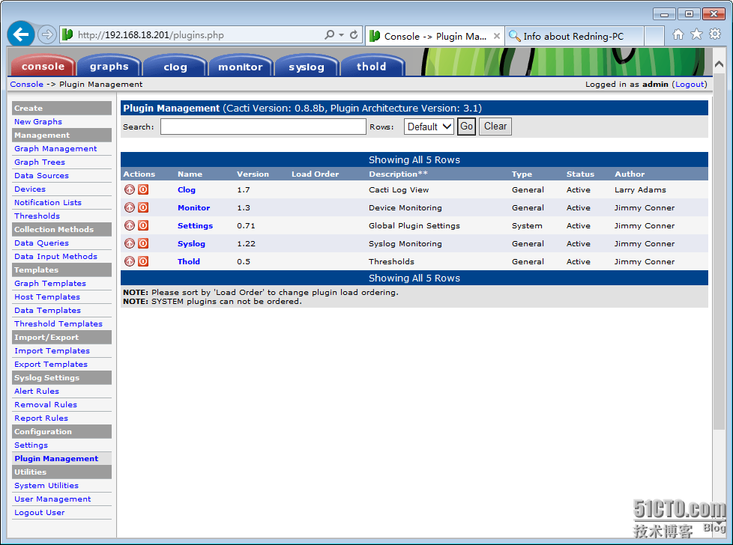The height and width of the screenshot is (545, 733).
Task: Click the disable icon in the Clog row
Action: pos(143,189)
